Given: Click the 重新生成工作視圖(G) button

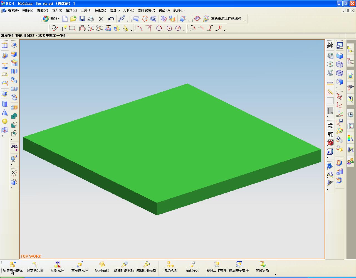Looking at the screenshot, I should (223, 19).
